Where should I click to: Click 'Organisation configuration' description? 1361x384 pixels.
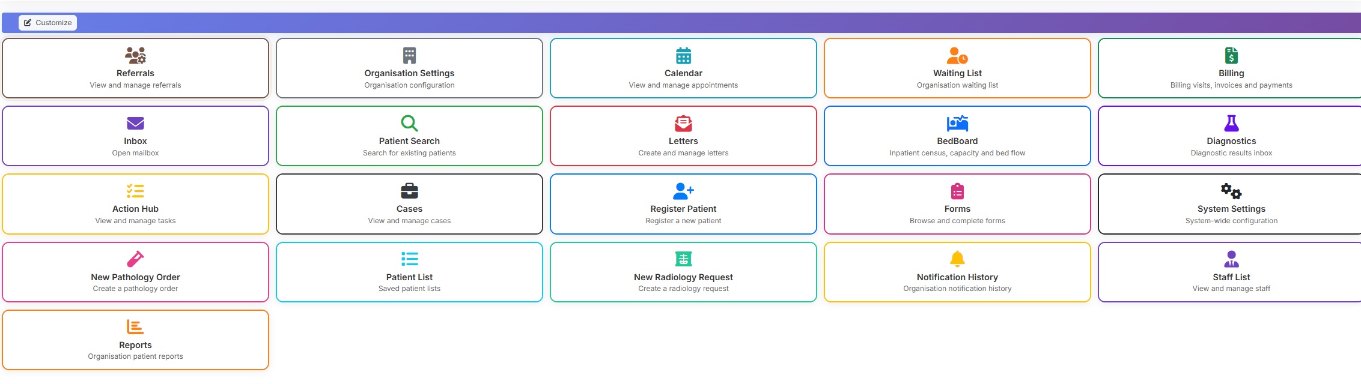tap(409, 85)
